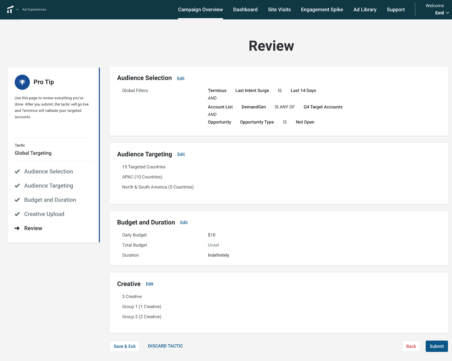Open the Support tab
Viewport: 452px width, 361px height.
[396, 10]
